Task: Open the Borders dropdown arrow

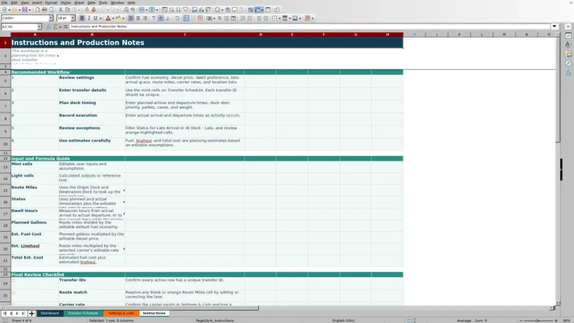Action: click(x=279, y=19)
